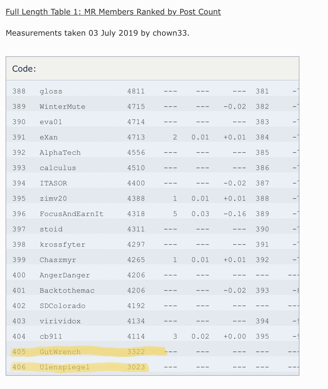
Task: Click rank number 400 for AngerDanger
Action: 19,275
